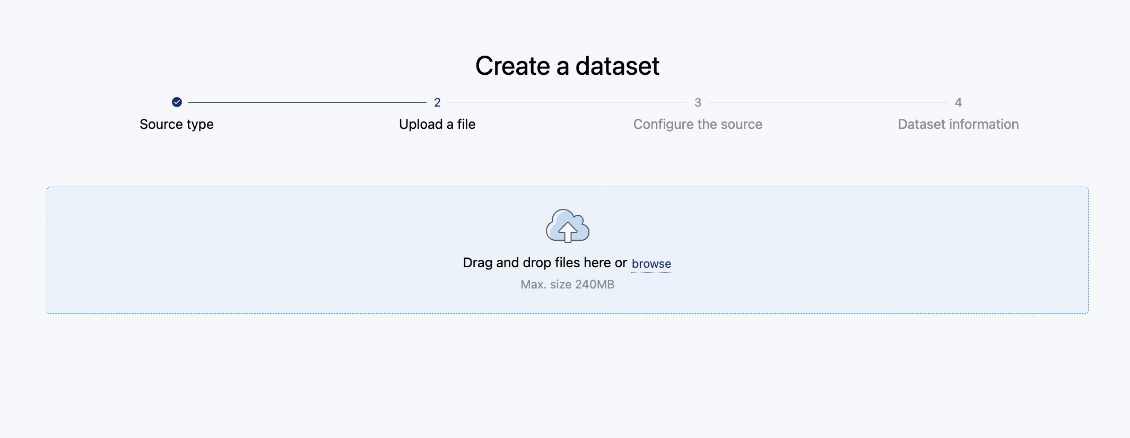Click the completed checkmark icon for Source type
This screenshot has width=1130, height=438.
(177, 102)
